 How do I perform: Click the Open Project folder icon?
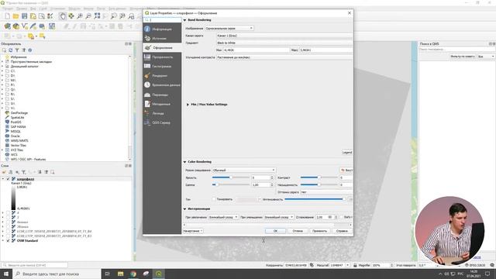15,16
